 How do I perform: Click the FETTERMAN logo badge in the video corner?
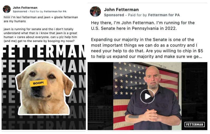pyautogui.click(x=194, y=125)
